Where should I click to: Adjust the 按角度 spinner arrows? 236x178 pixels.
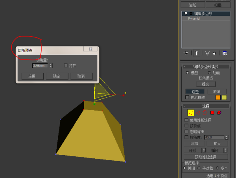pyautogui.click(x=226, y=137)
